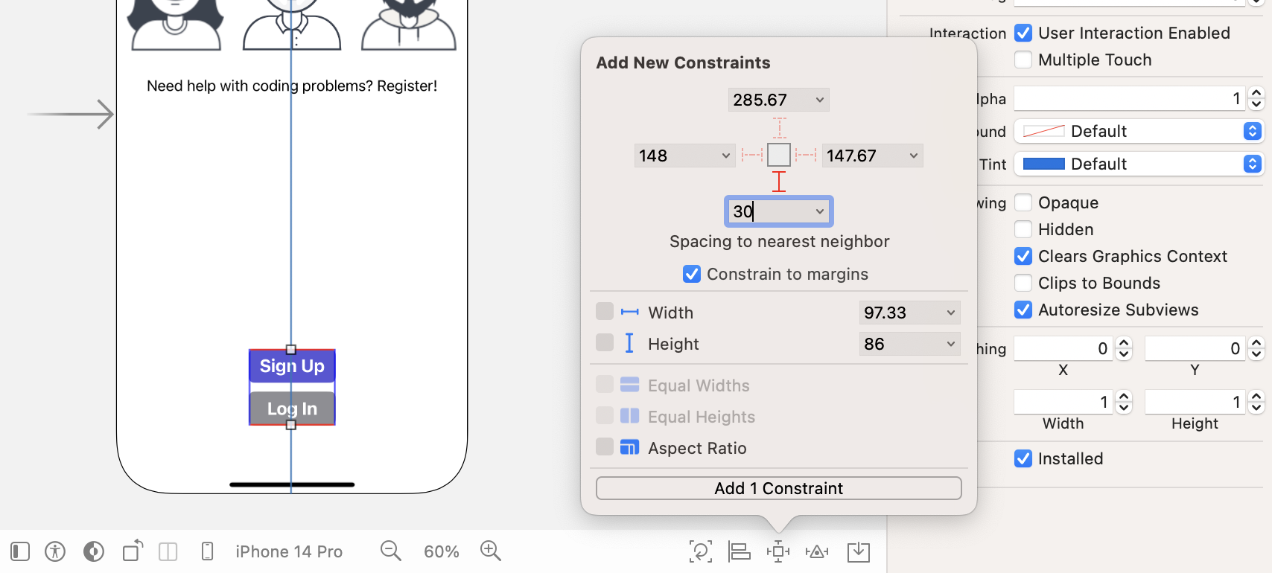Viewport: 1272px width, 573px height.
Task: Toggle the document outline panel icon
Action: pyautogui.click(x=20, y=551)
